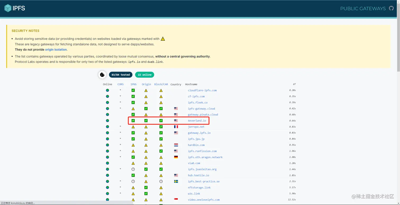Open the cloudflare-ipfs.com gateway link
The width and height of the screenshot is (400, 205).
click(x=202, y=90)
